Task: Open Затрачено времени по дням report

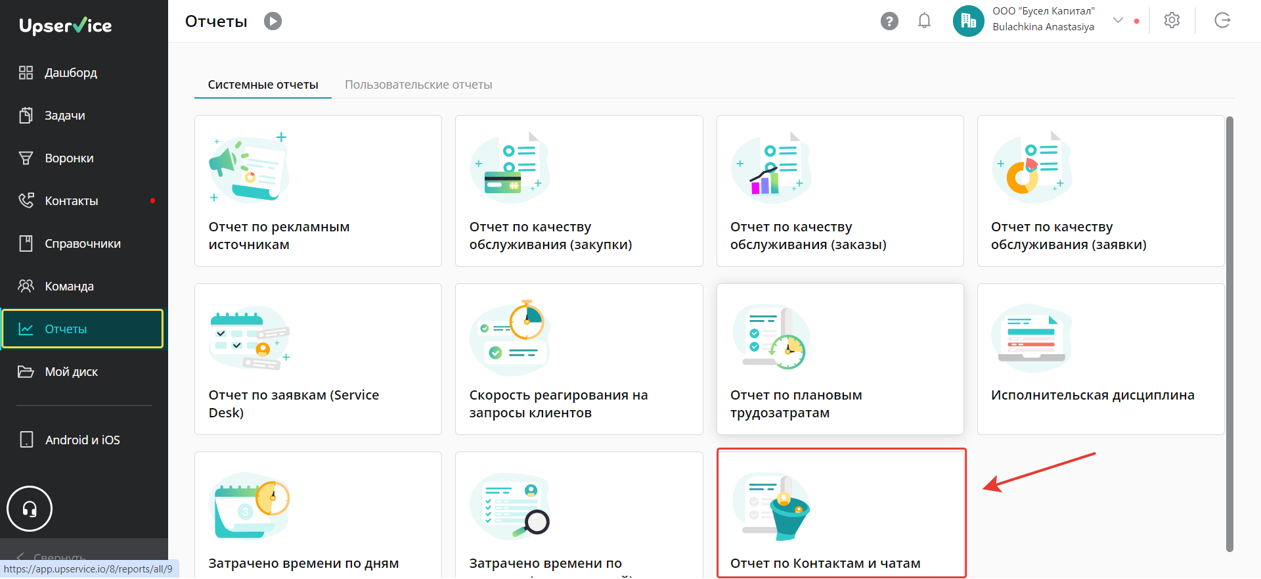Action: [318, 515]
